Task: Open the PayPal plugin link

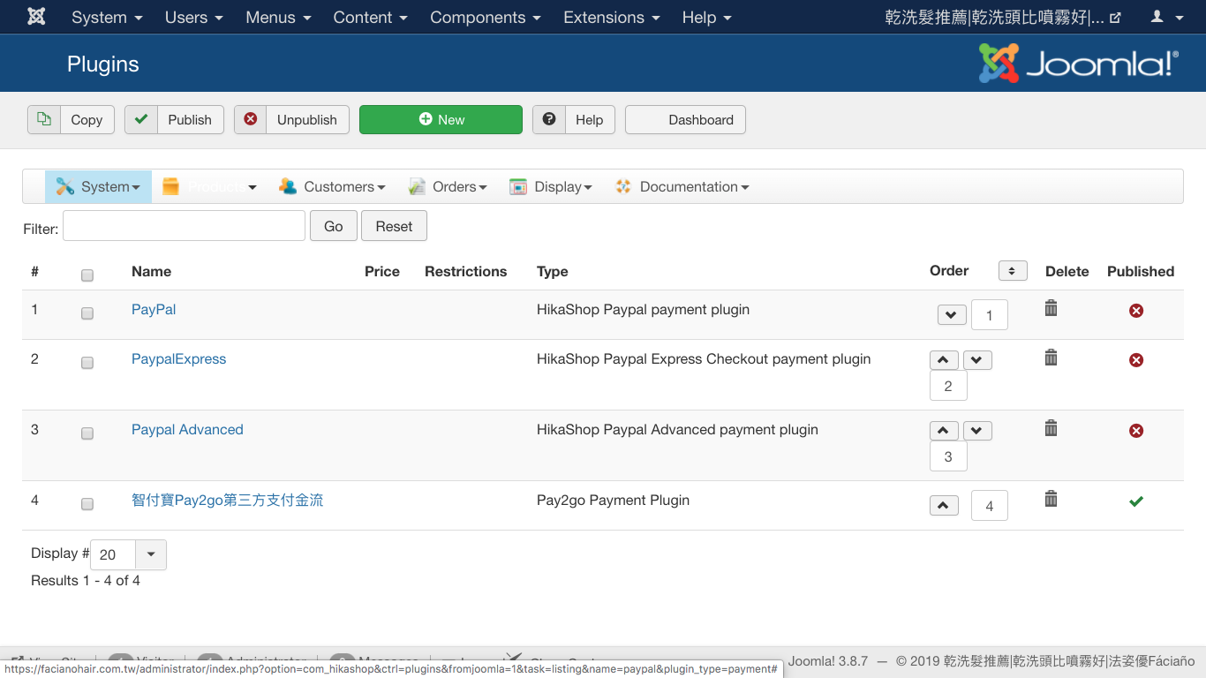Action: (154, 310)
